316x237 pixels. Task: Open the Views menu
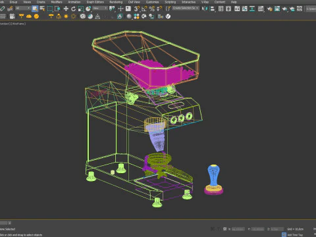point(27,2)
